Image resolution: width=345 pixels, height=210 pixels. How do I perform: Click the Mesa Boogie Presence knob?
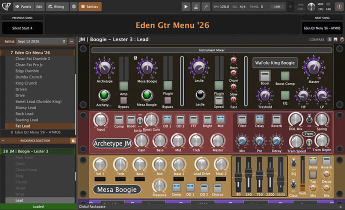pyautogui.click(x=159, y=186)
